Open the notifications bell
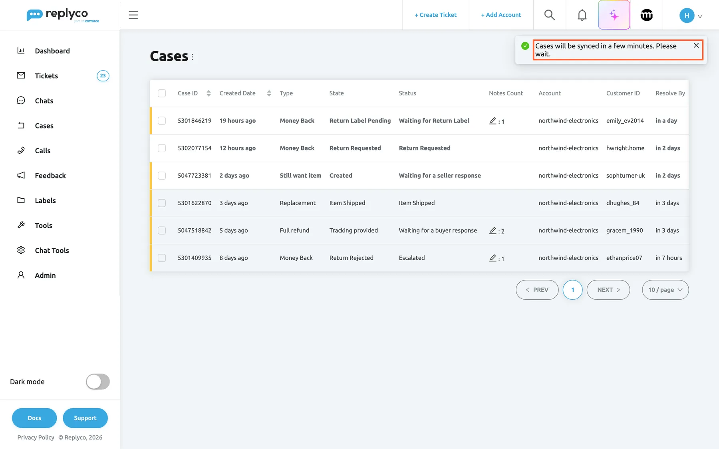 pos(582,15)
